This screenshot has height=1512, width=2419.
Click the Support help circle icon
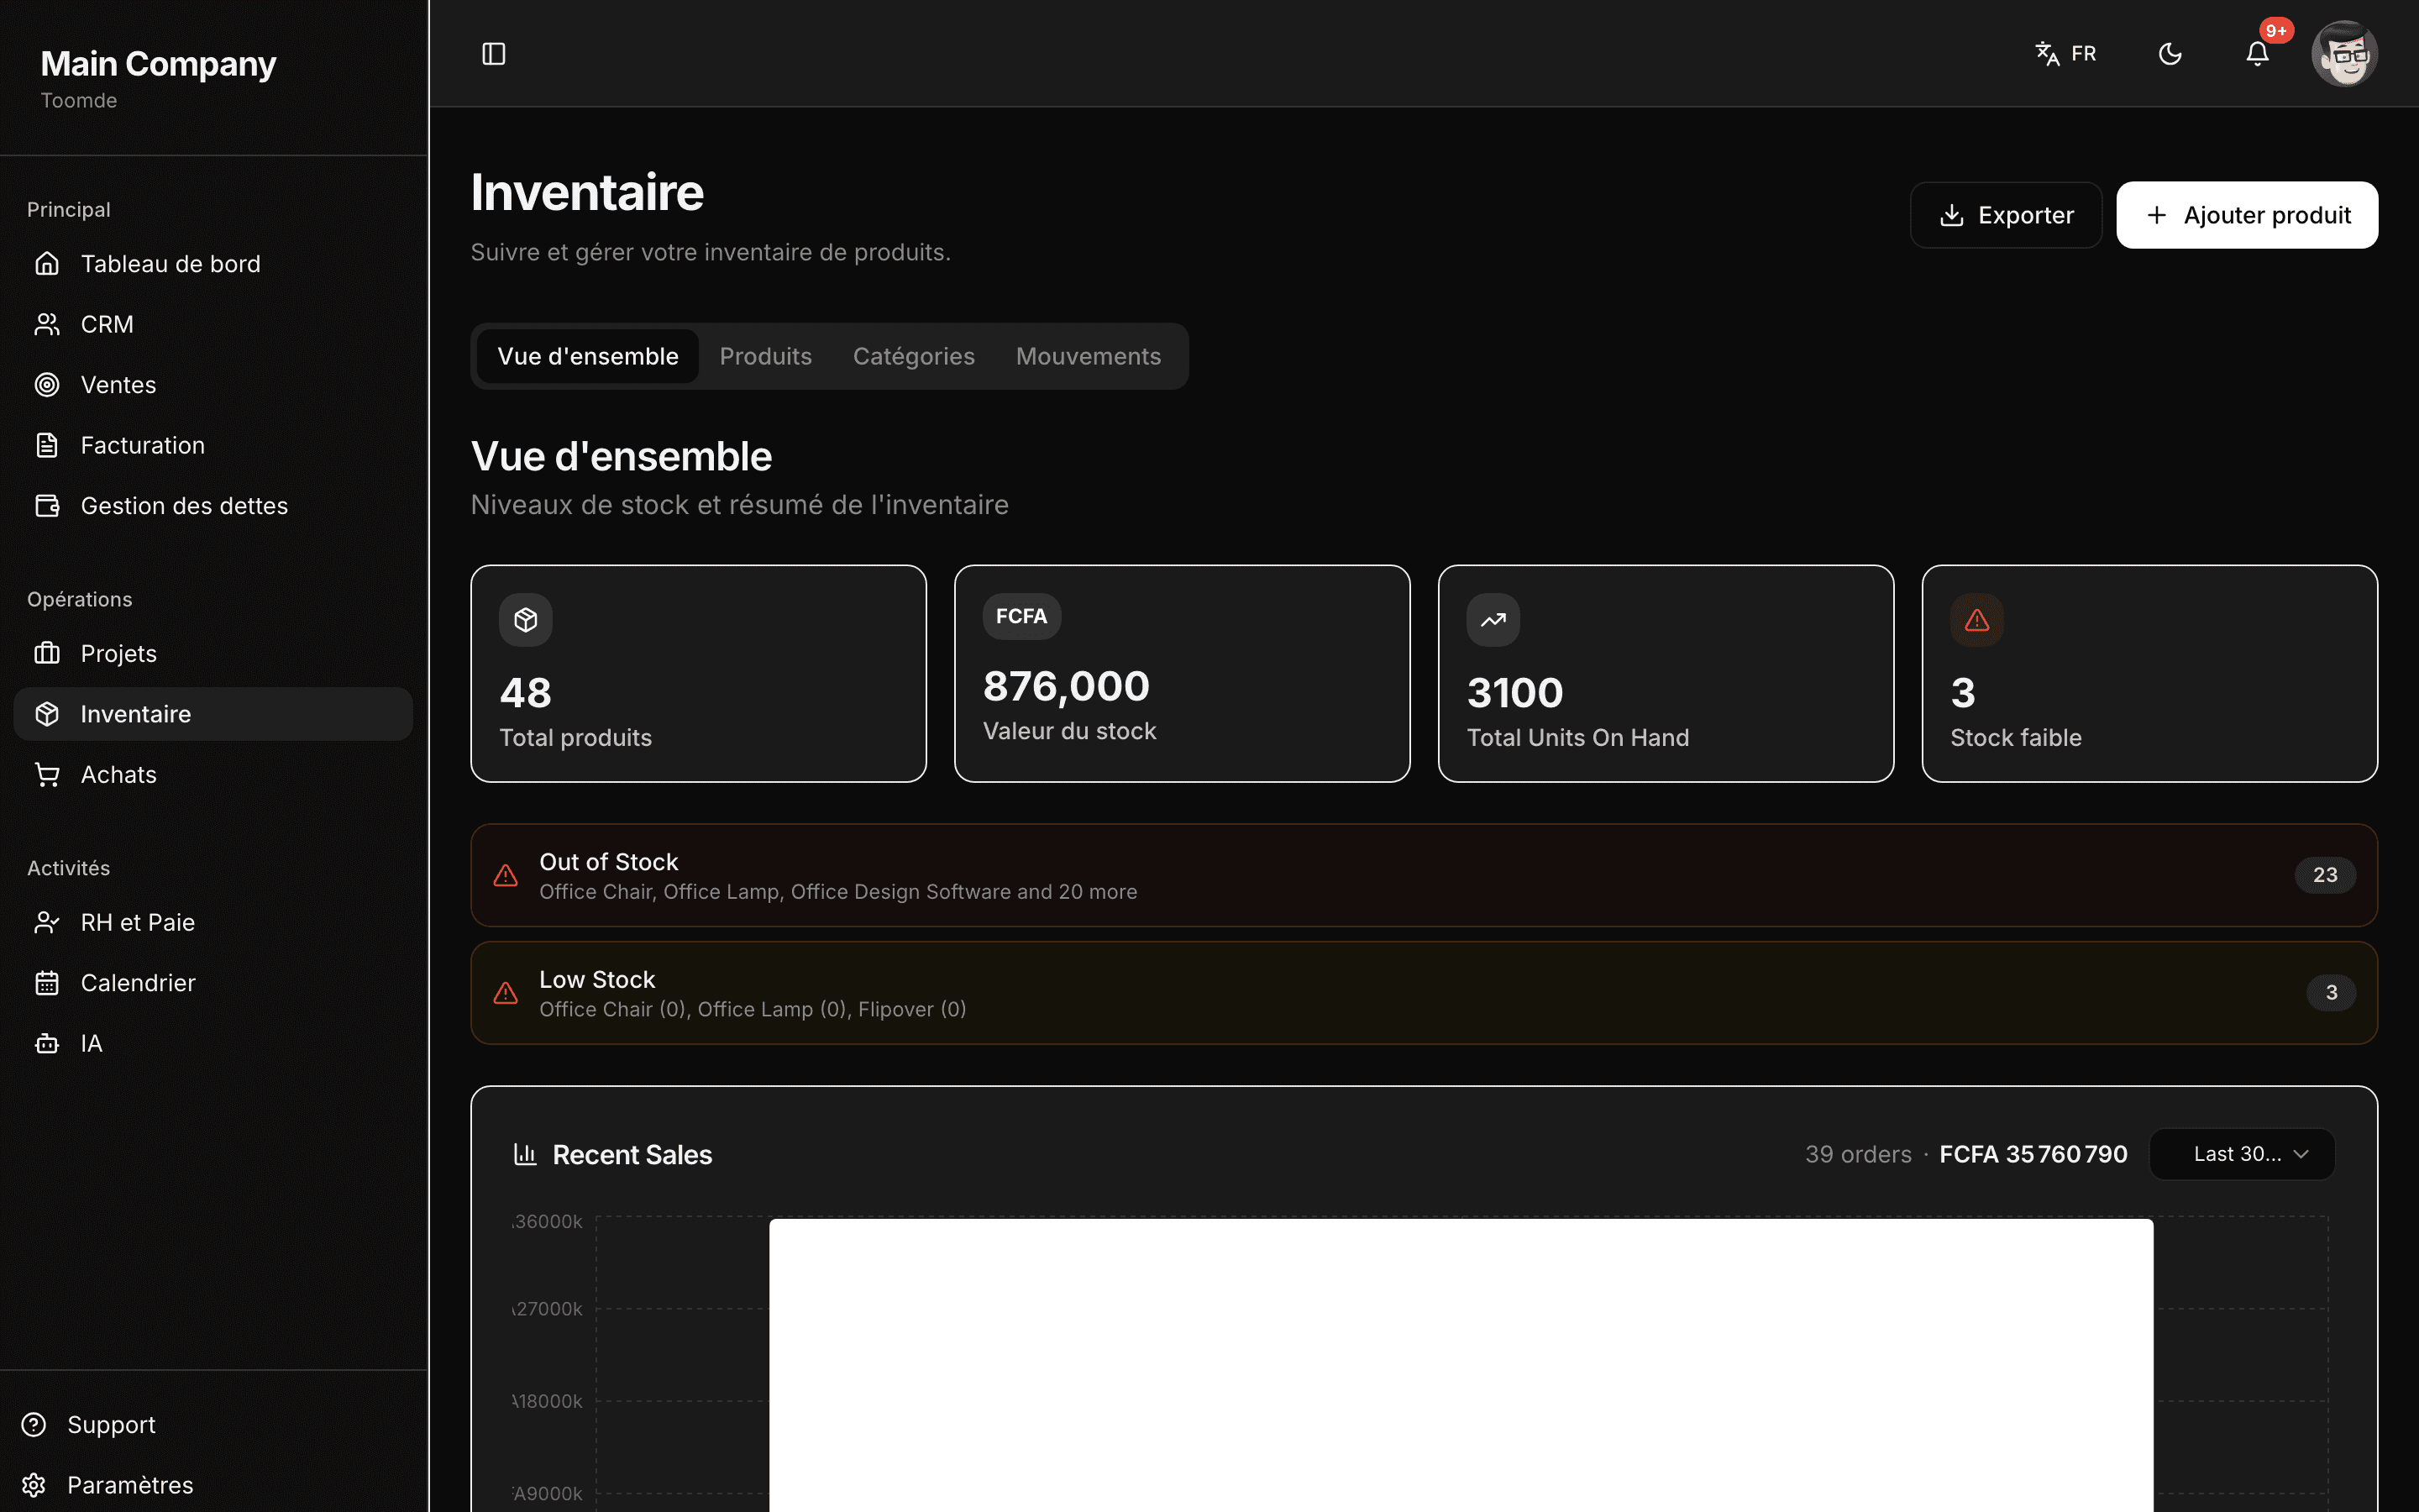click(34, 1424)
